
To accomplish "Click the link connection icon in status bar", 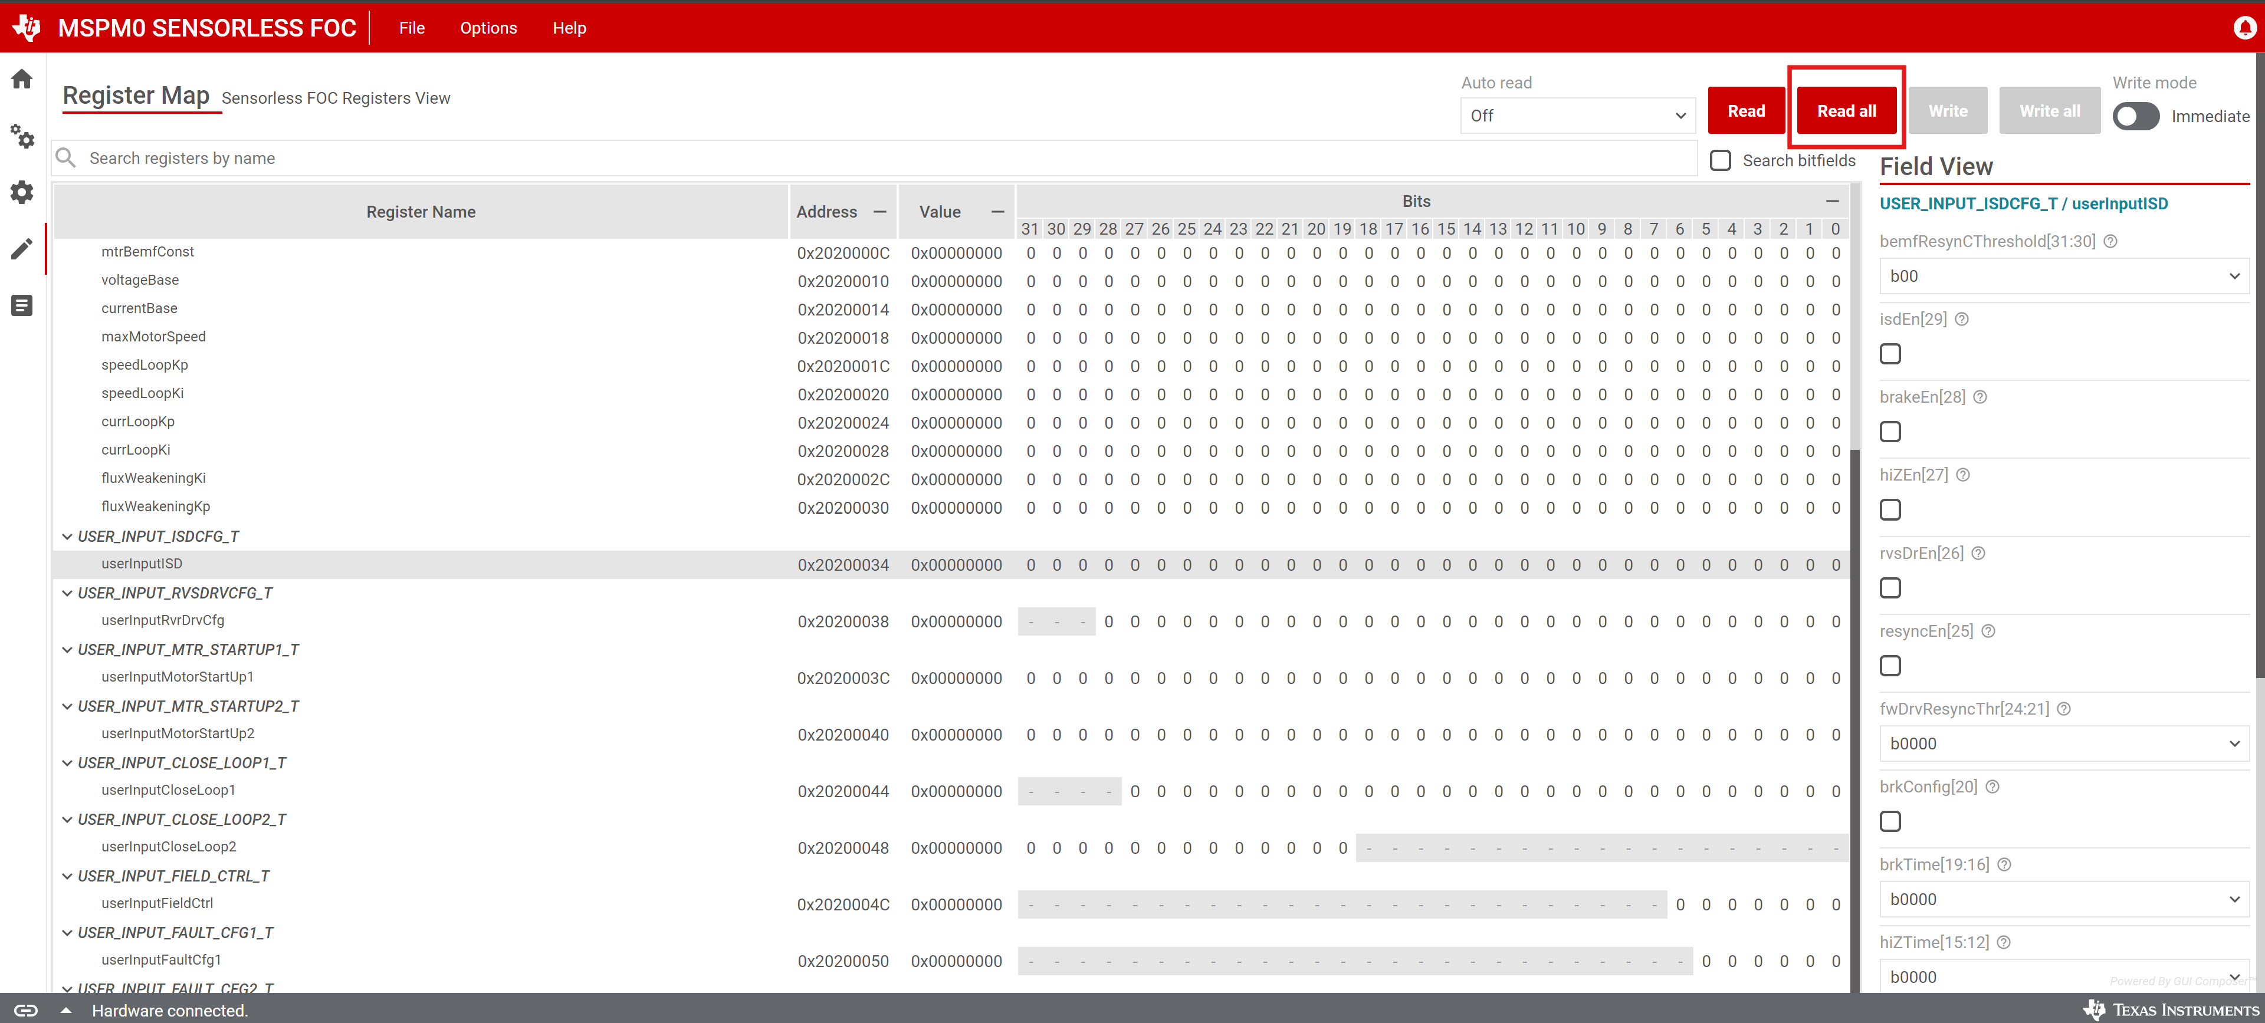I will pyautogui.click(x=25, y=1010).
